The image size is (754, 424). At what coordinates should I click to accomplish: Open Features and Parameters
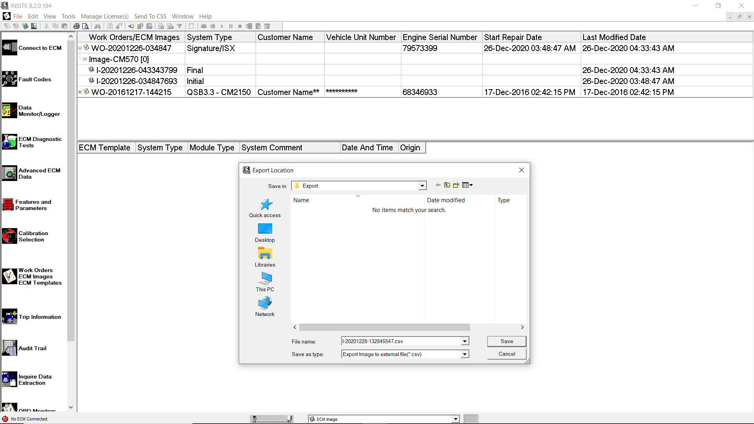pos(34,205)
